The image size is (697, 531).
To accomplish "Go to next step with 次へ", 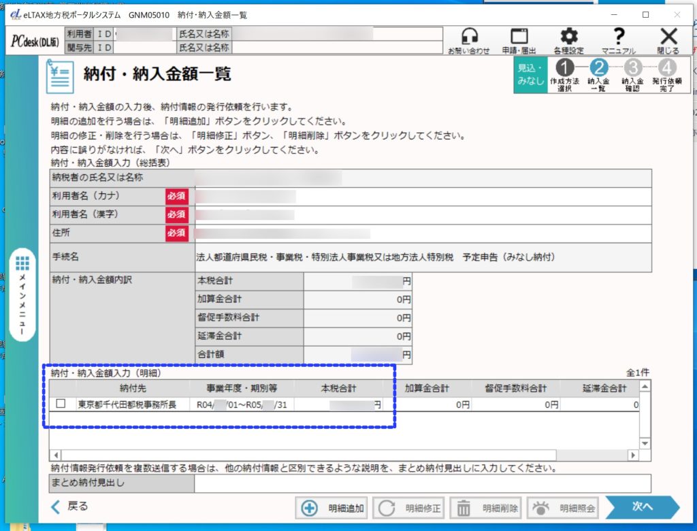I will pos(641,507).
